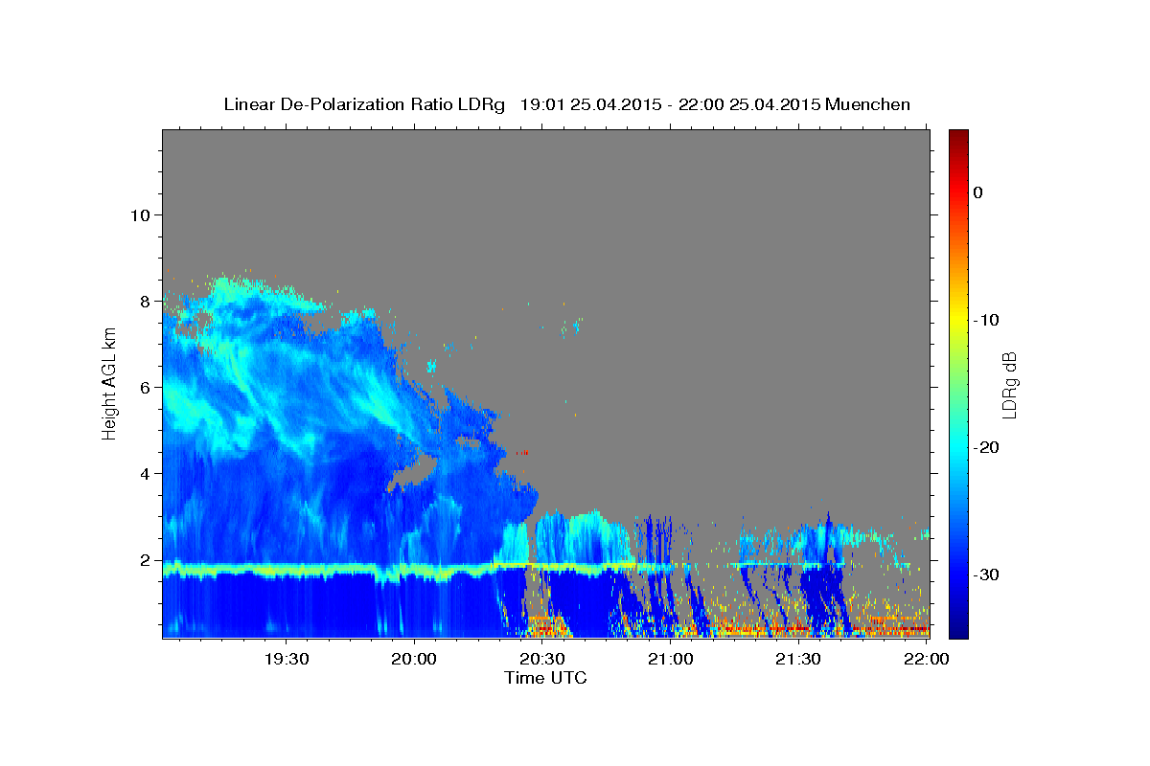
Task: Click the 22:00 time tick label
Action: tap(926, 659)
